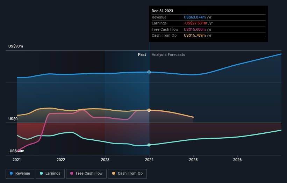The height and width of the screenshot is (183, 287).
Task: Click the Analysts Forecasts label
Action: coord(168,55)
